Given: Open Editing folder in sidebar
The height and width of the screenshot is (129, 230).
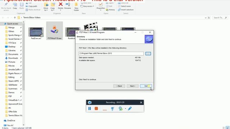Looking at the screenshot, I should 11,77.
